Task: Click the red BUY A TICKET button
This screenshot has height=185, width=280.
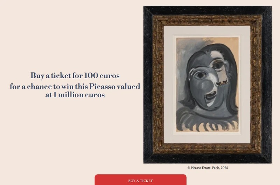Action: pos(140,180)
